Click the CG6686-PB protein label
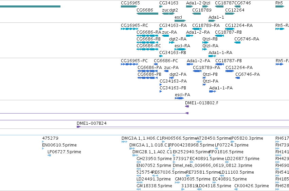This screenshot has width=289, height=191. 149,74
